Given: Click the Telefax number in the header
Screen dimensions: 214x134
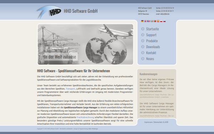Looking at the screenshot, I should [x=165, y=11].
